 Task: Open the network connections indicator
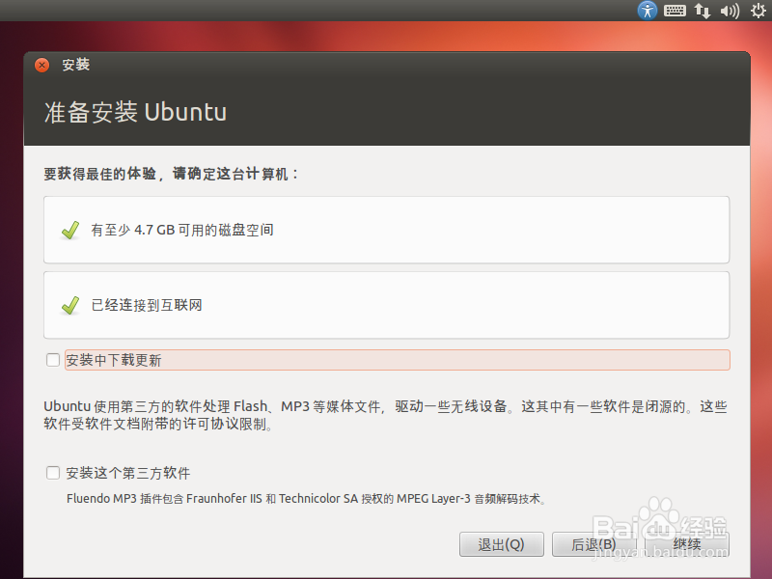click(703, 11)
